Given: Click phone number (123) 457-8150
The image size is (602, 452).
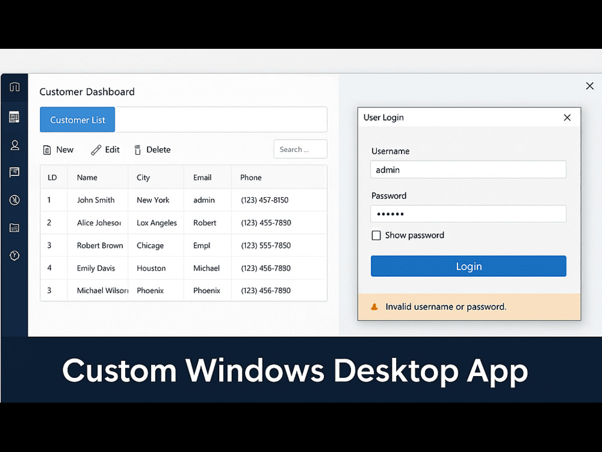Looking at the screenshot, I should click(x=264, y=200).
